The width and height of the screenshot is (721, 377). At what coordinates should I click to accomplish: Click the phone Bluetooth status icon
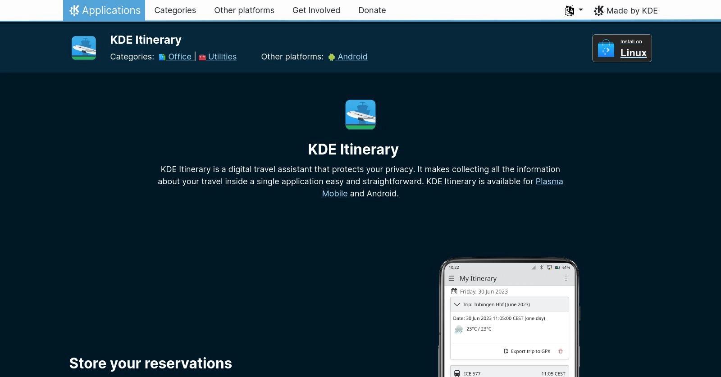click(x=542, y=267)
